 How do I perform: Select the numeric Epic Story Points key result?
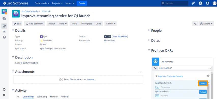[203, 92]
